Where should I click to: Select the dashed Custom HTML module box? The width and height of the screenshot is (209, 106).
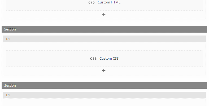click(104, 5)
